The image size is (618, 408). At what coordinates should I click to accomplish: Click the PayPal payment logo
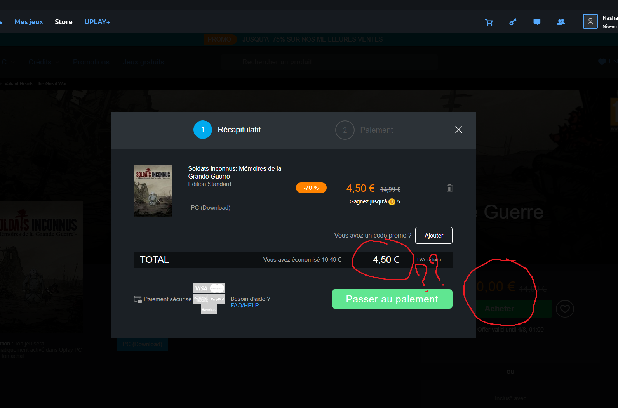click(217, 299)
